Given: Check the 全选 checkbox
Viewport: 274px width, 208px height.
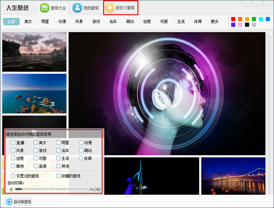Looking at the screenshot, I should pos(13,143).
